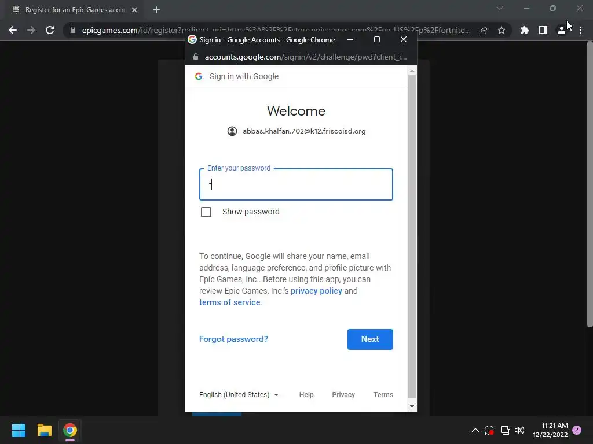The width and height of the screenshot is (593, 444).
Task: Open the Chrome profile avatar icon
Action: 562,30
